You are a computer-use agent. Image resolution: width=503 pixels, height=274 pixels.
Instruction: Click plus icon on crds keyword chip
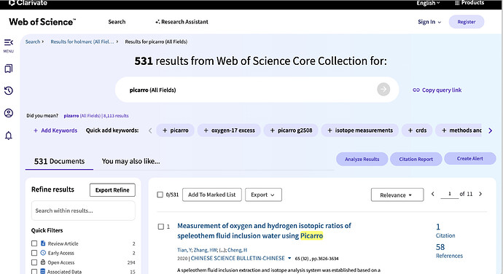[410, 130]
